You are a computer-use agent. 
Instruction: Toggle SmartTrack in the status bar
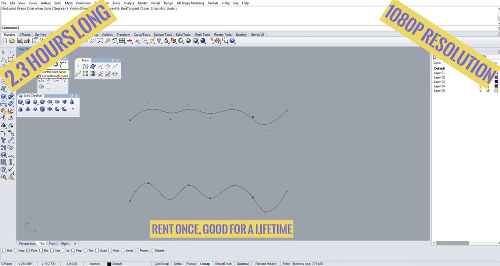click(x=223, y=264)
